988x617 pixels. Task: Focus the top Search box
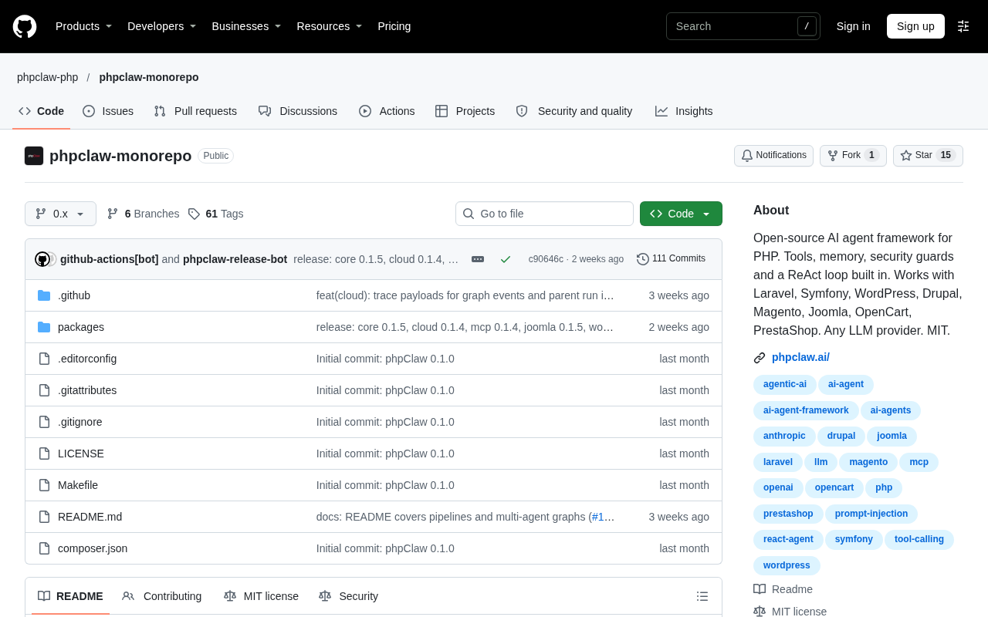[743, 26]
